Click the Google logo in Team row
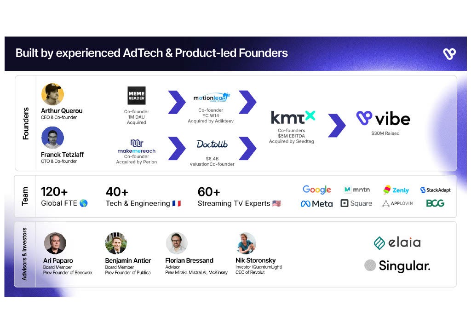This screenshot has height=334, width=471. coord(316,190)
